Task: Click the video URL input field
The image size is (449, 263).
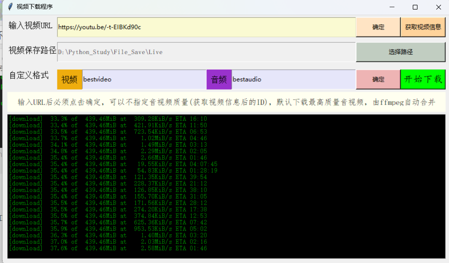Action: [206, 27]
